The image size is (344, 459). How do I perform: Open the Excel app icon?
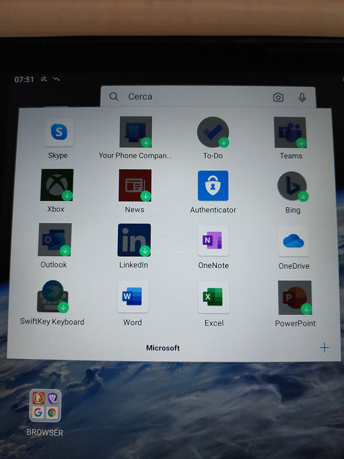(214, 297)
